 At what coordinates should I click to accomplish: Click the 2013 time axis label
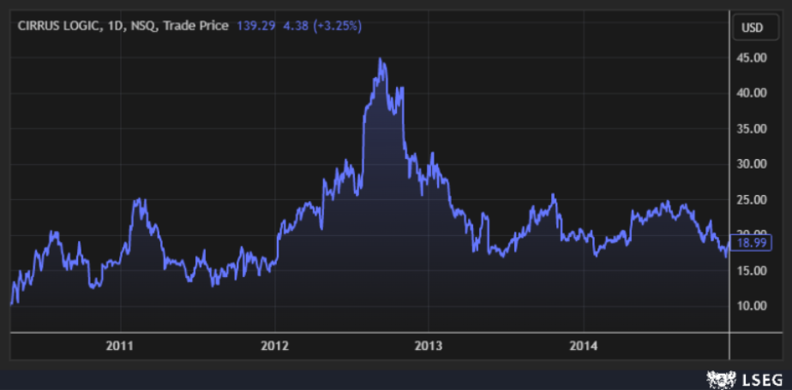click(x=429, y=346)
